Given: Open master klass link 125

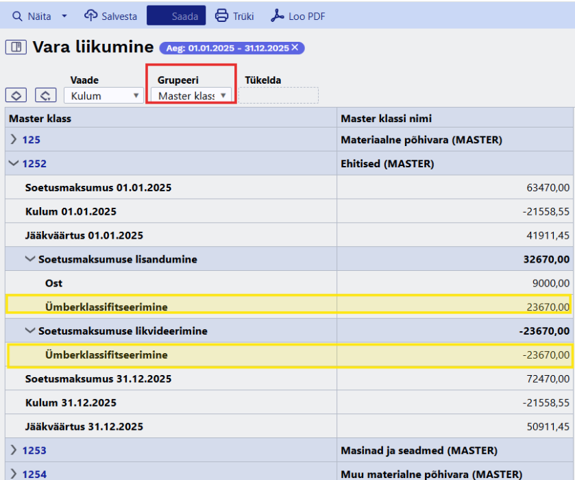Looking at the screenshot, I should (31, 140).
